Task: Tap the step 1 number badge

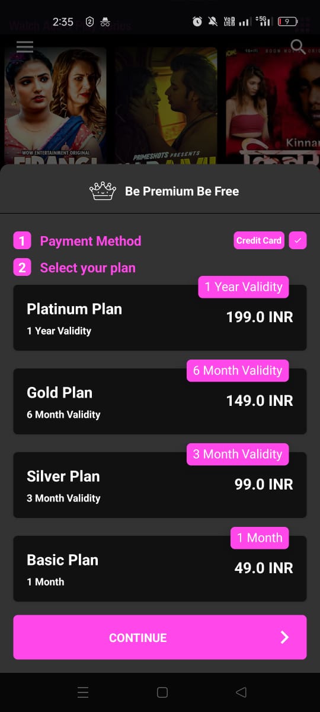Action: [x=22, y=241]
